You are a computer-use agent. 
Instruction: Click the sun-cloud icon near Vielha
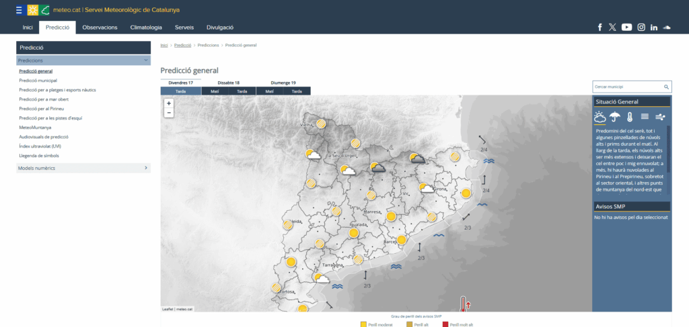tap(313, 154)
